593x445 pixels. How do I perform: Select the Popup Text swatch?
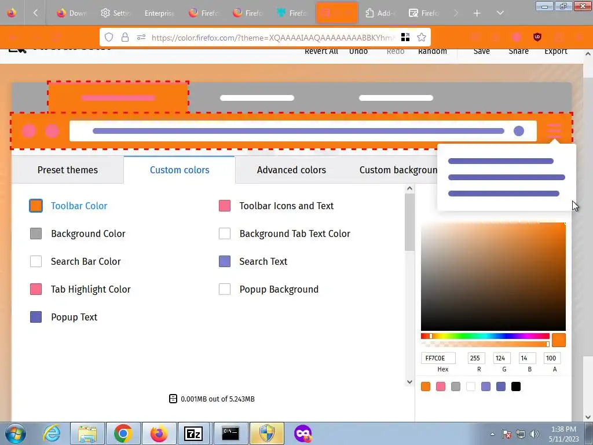pyautogui.click(x=36, y=317)
